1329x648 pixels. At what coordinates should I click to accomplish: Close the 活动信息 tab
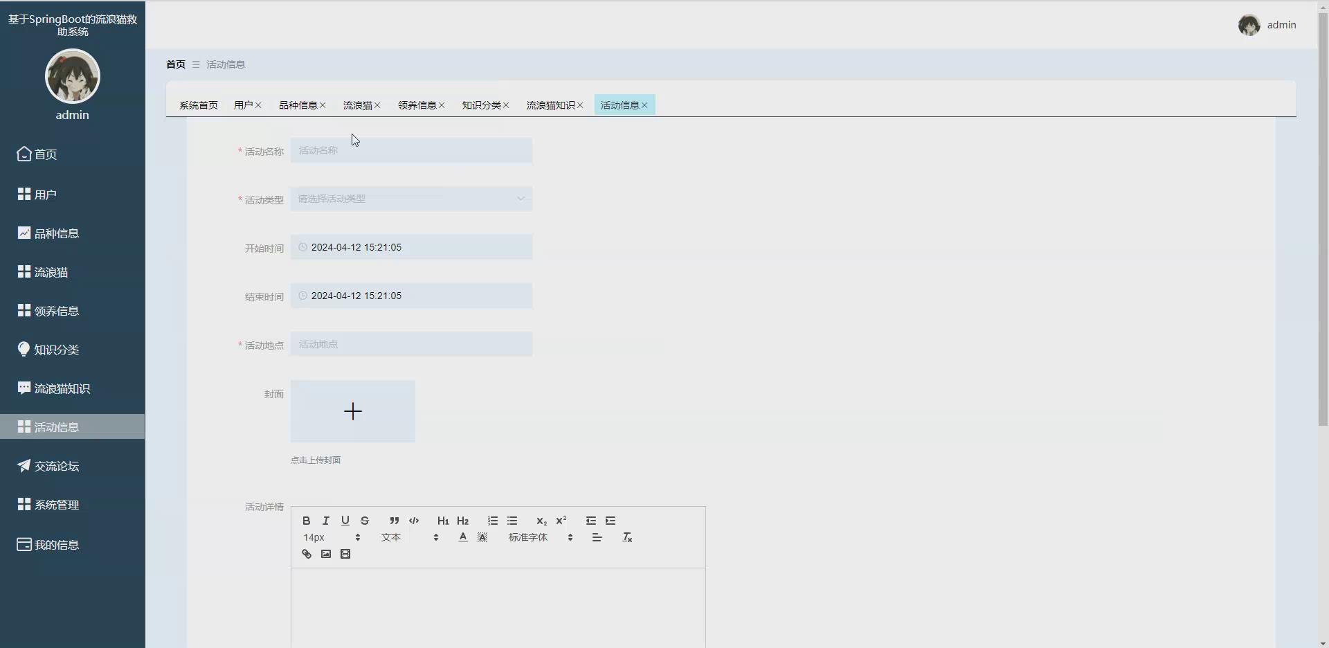(x=644, y=105)
